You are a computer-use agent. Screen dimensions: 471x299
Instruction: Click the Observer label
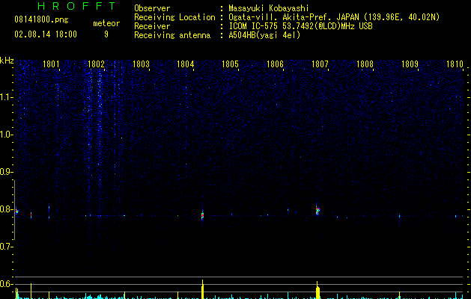click(152, 8)
